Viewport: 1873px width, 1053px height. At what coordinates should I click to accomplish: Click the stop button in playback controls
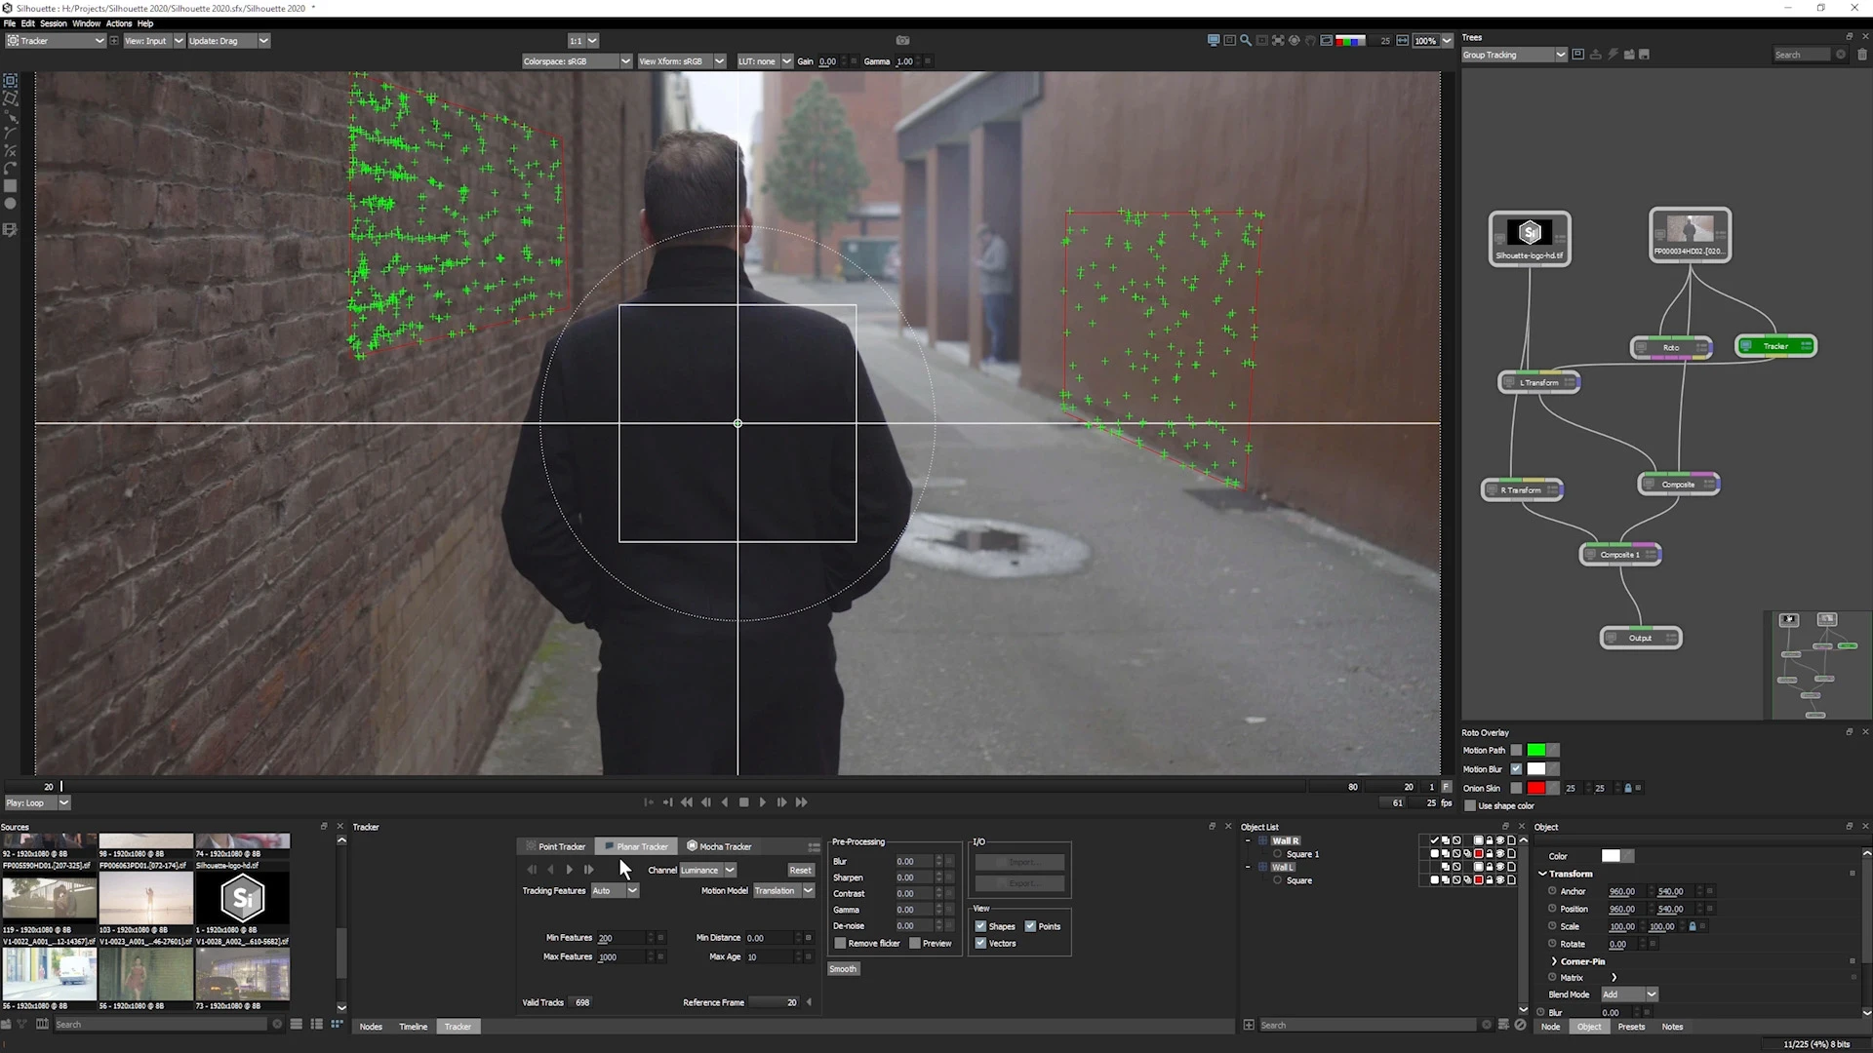[x=743, y=802]
